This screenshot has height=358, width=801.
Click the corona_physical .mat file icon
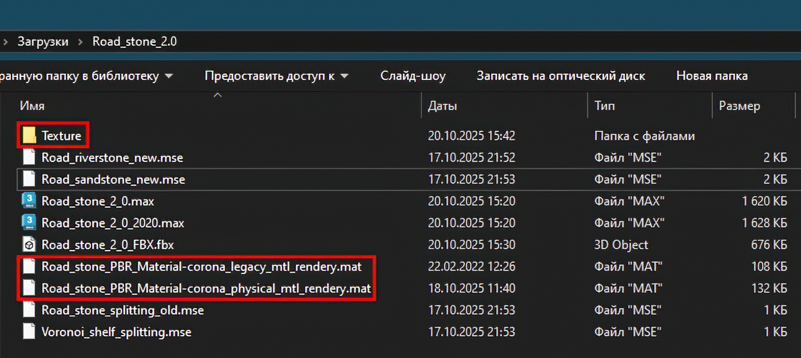pyautogui.click(x=29, y=288)
